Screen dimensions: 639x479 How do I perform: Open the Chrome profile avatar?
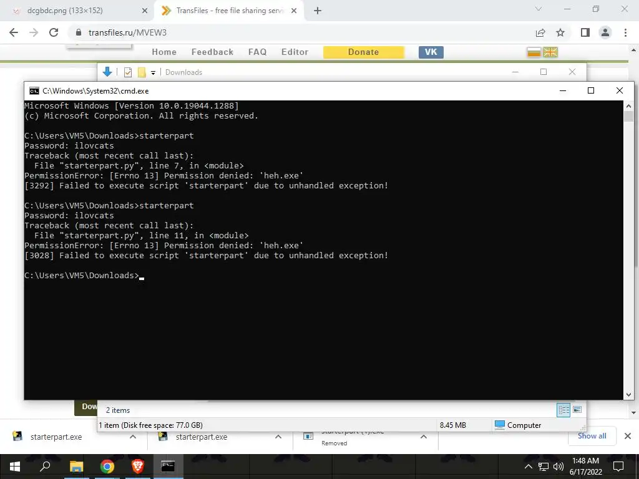tap(605, 32)
